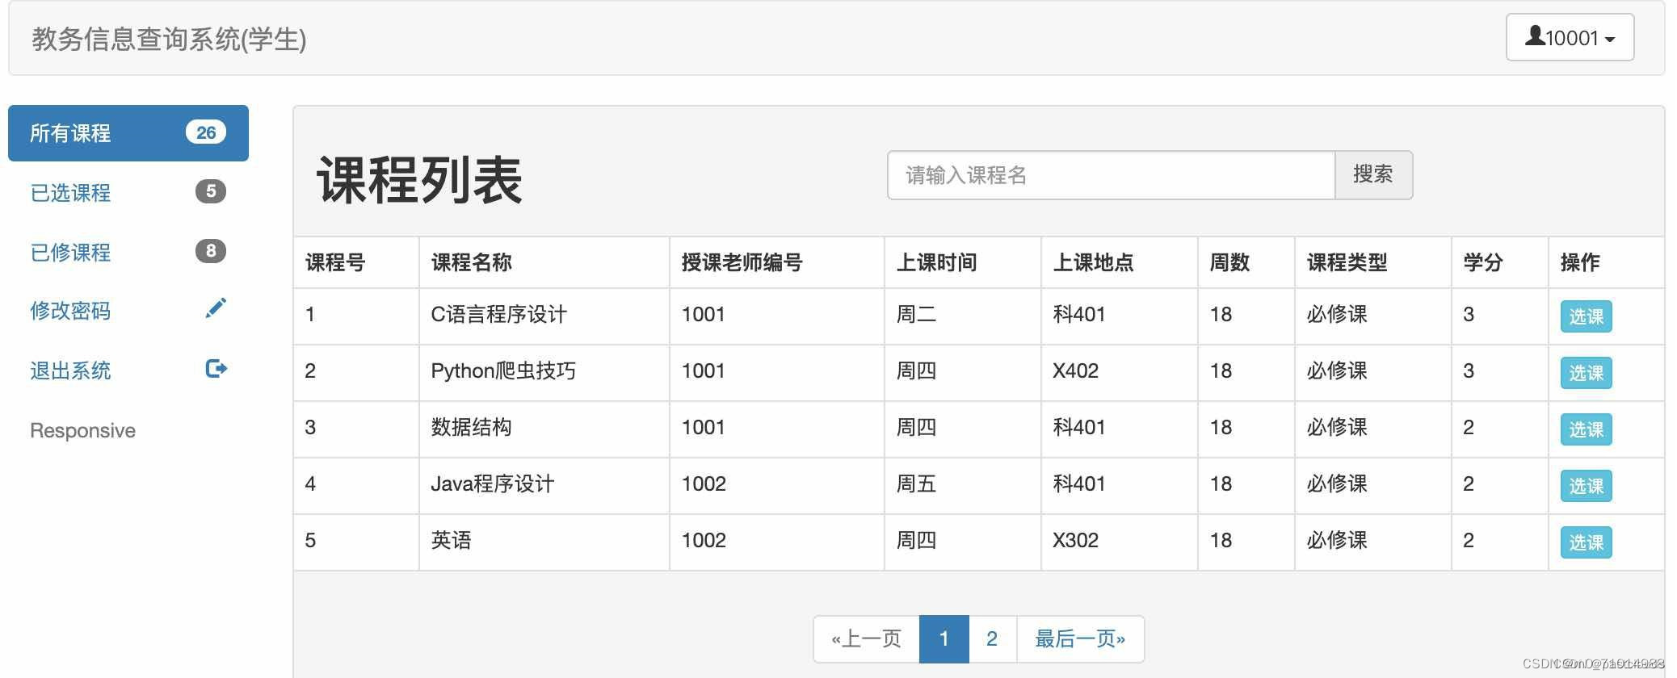Click the Responsive text in the sidebar
Screen dimensions: 1677x678
tap(82, 430)
